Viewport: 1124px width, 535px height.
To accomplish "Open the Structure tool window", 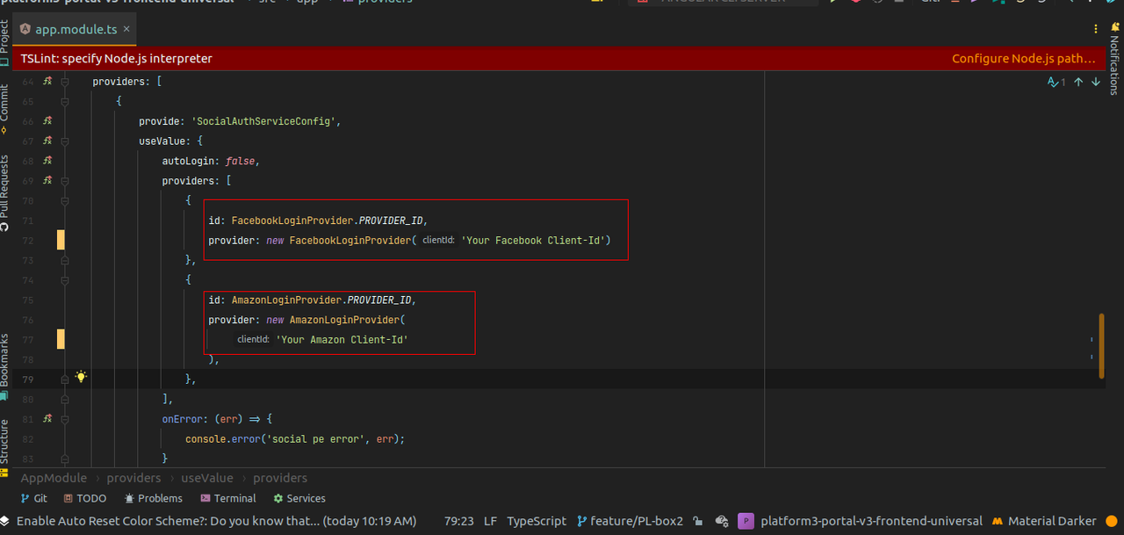I will tap(5, 447).
